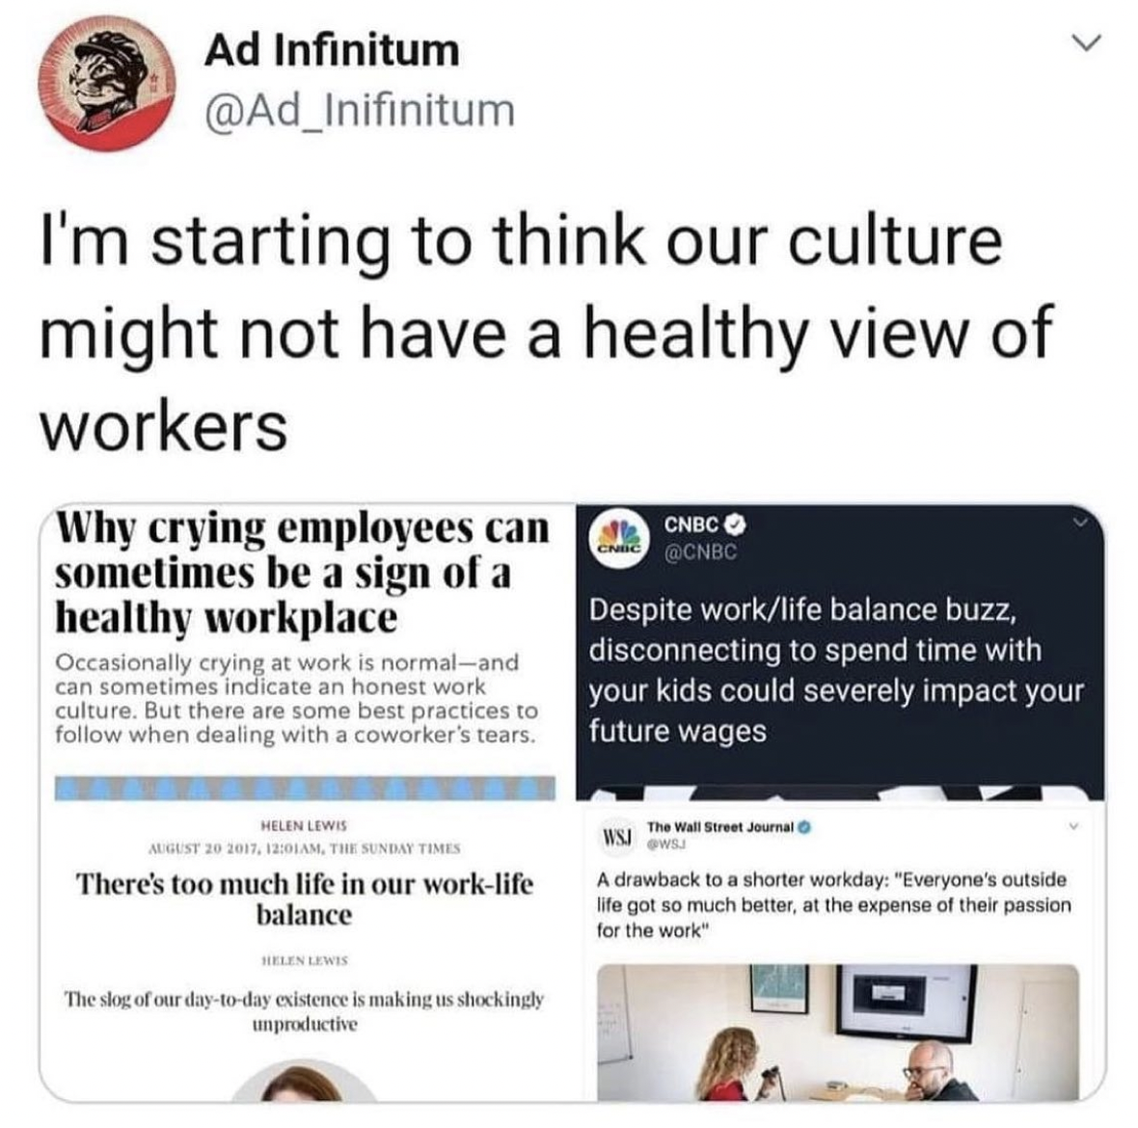The image size is (1138, 1128).
Task: Click the Helen Lewis byline above the date
Action: 304,825
